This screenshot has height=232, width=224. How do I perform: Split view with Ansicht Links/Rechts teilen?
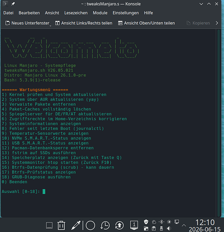pos(84,23)
